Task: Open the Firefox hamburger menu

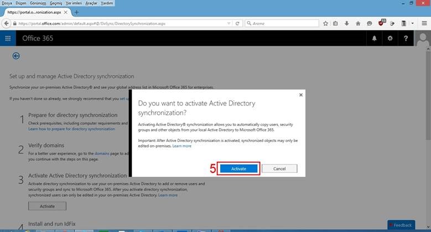Action: [424, 23]
